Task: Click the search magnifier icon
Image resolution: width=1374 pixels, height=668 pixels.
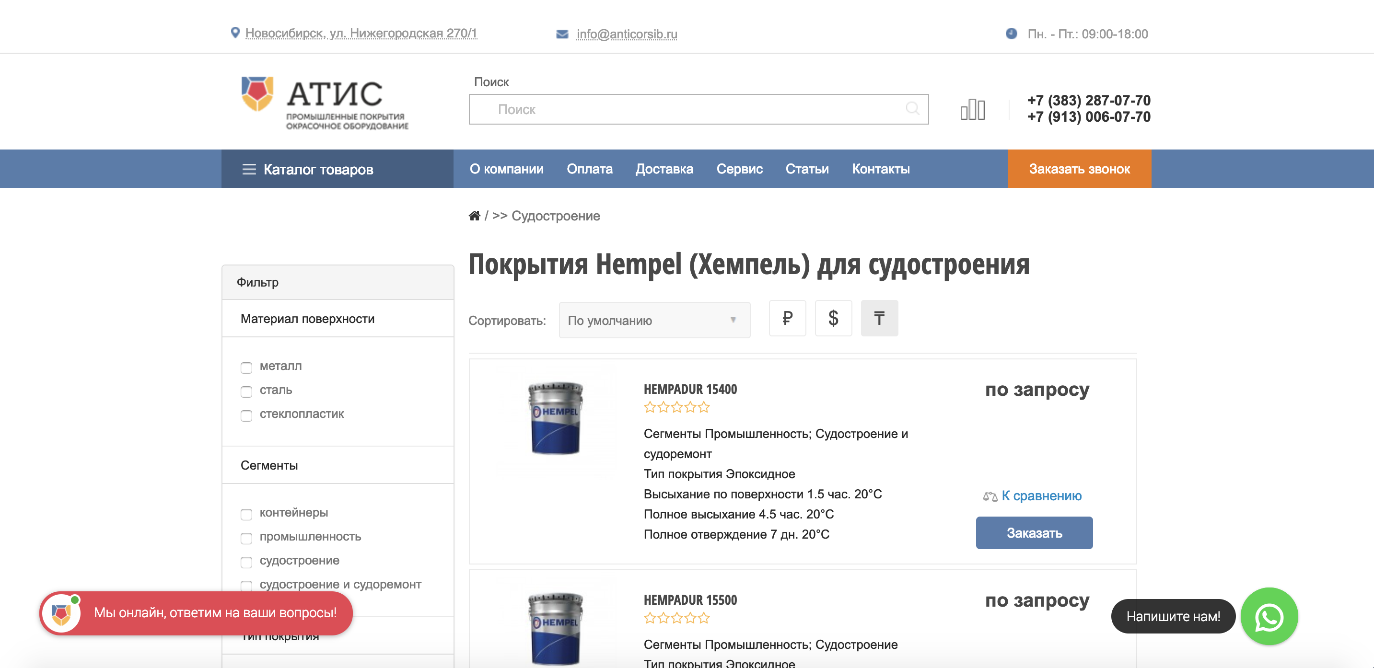Action: (912, 109)
